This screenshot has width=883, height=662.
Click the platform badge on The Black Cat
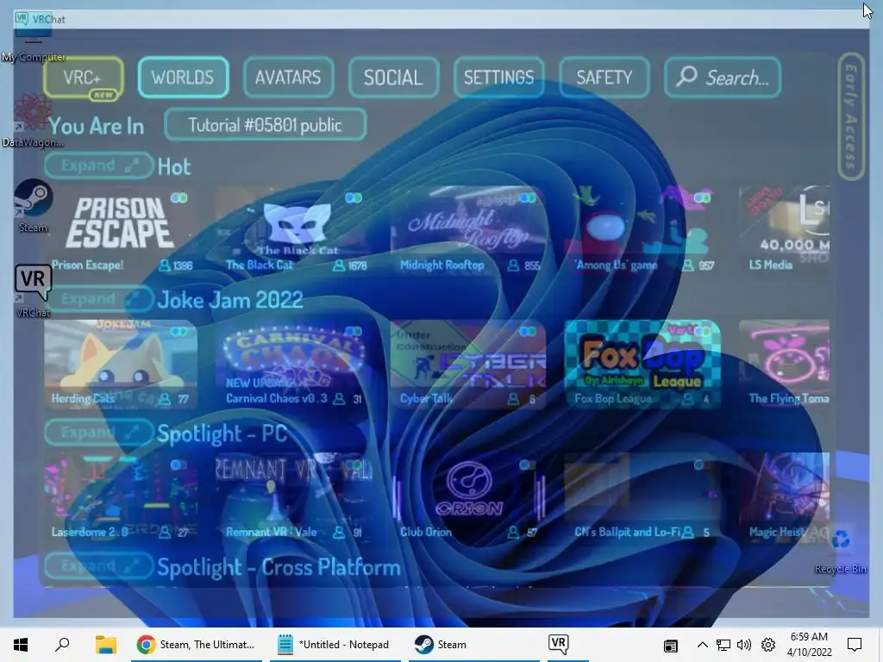[x=354, y=197]
